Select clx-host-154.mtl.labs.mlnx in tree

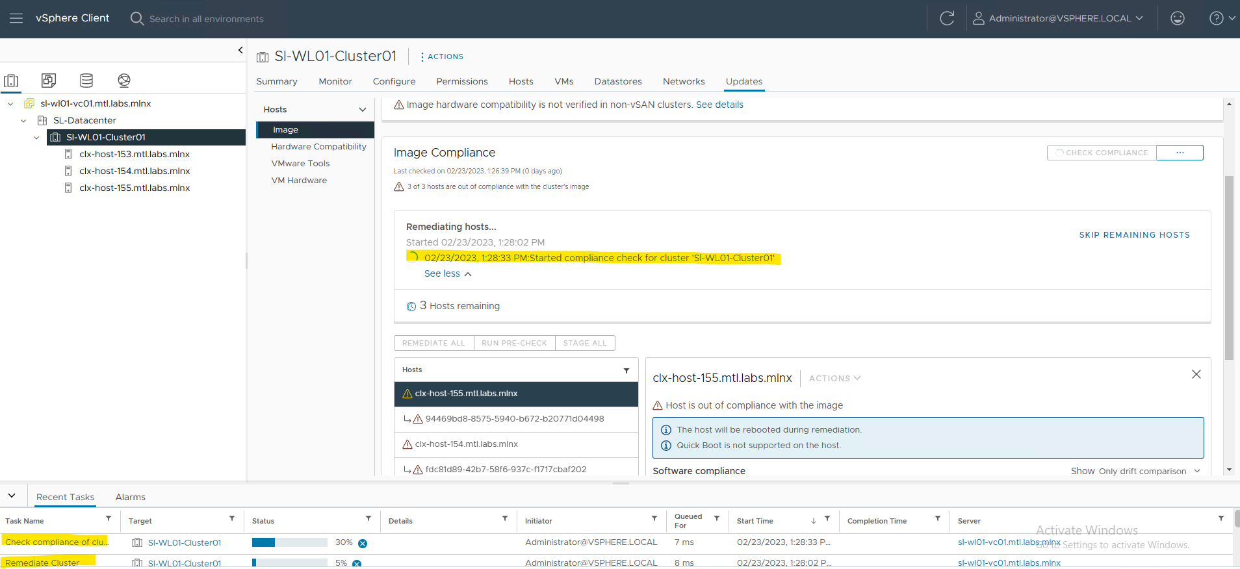[x=135, y=171]
